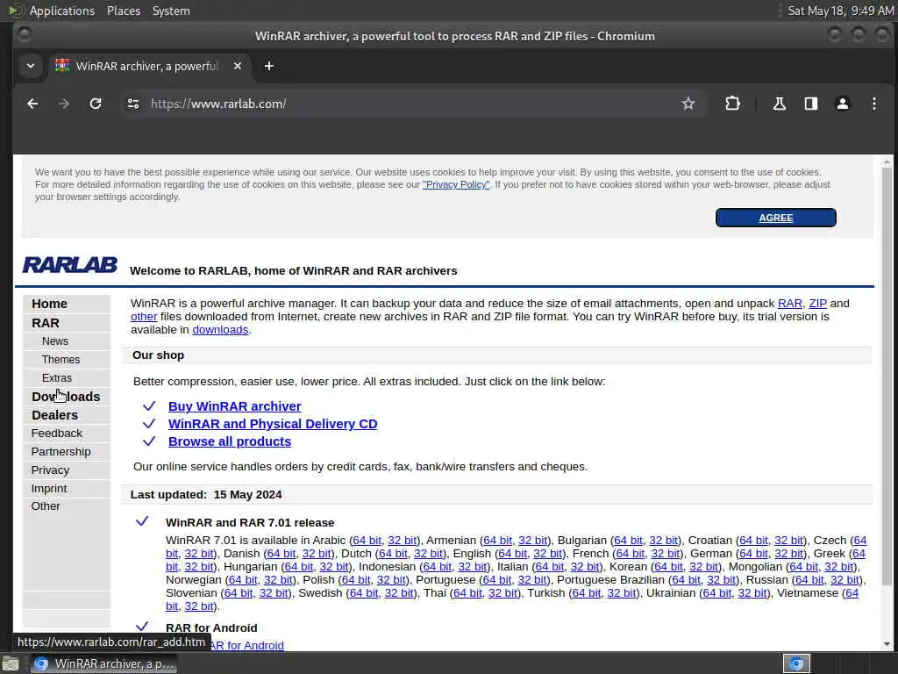Screen dimensions: 898x674
Task: Open WinRAR and Physical Delivery CD link
Action: (x=273, y=424)
